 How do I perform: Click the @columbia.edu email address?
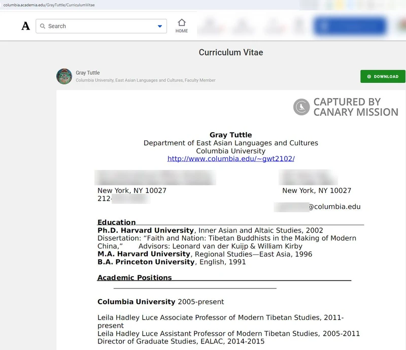coord(317,207)
